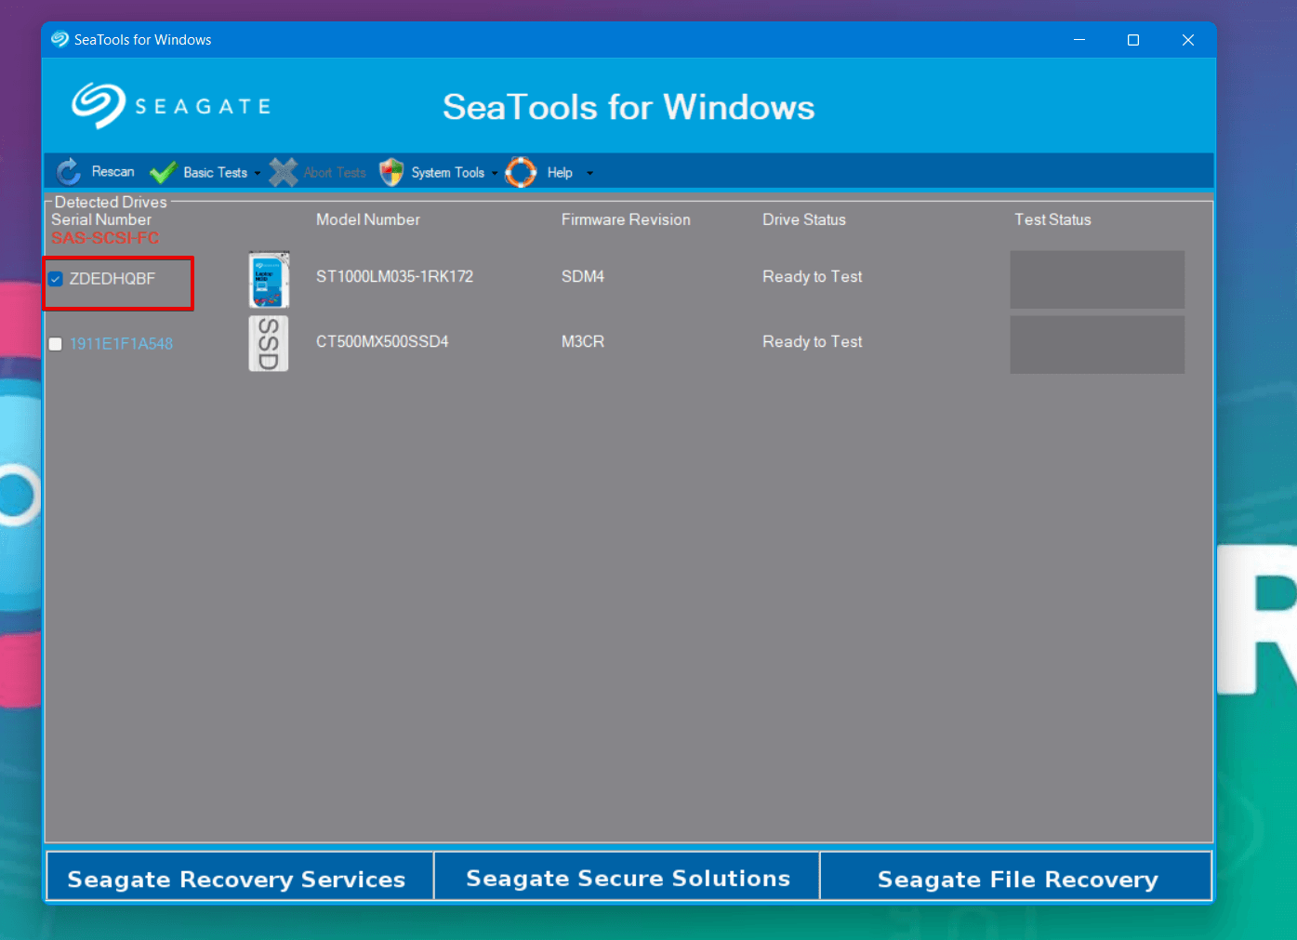The width and height of the screenshot is (1297, 940).
Task: Click the red SAS-SCSI-FC label
Action: 105,238
